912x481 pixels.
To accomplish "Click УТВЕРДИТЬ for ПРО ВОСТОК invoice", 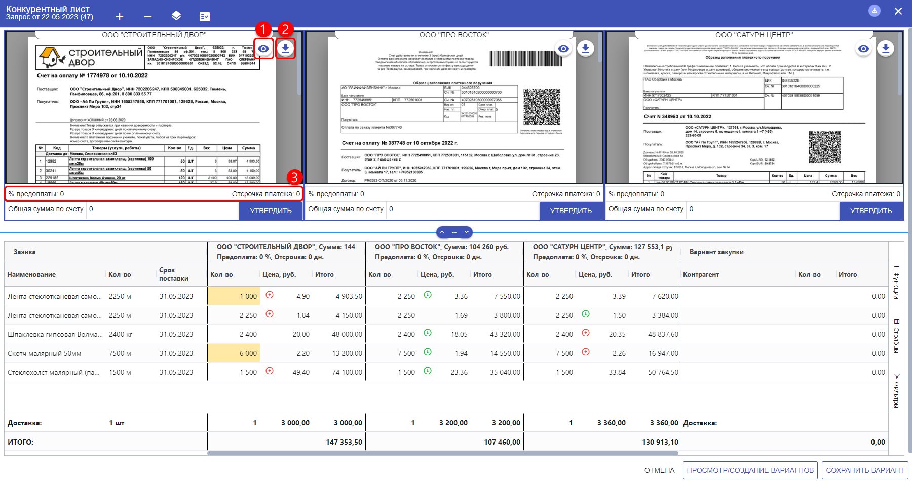I will (x=571, y=211).
